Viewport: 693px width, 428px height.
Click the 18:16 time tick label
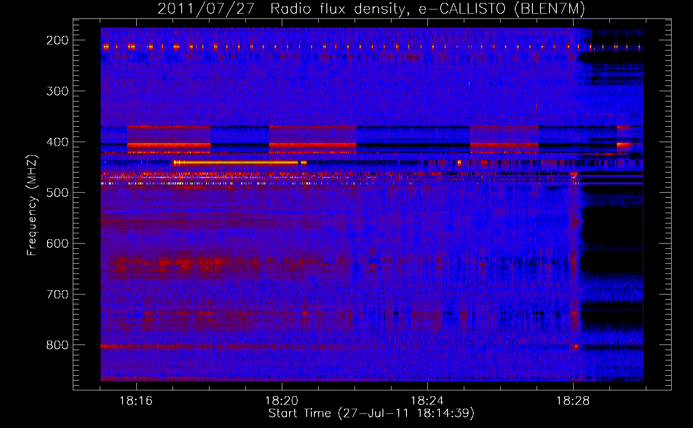tap(136, 401)
